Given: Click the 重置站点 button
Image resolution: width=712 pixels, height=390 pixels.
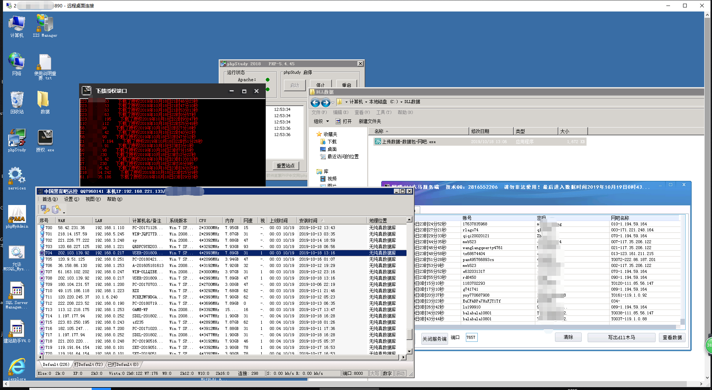Looking at the screenshot, I should tap(286, 166).
